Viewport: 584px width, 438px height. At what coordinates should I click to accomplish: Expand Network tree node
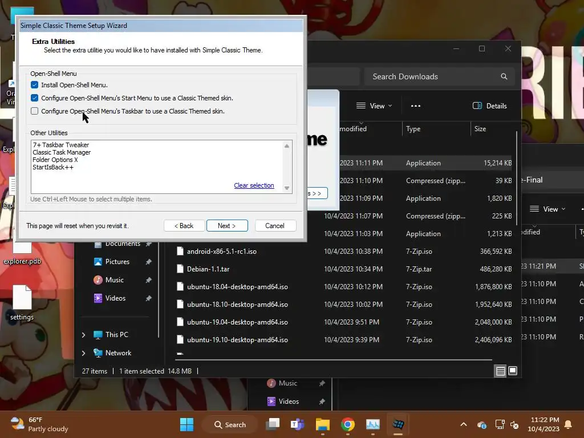pyautogui.click(x=83, y=352)
